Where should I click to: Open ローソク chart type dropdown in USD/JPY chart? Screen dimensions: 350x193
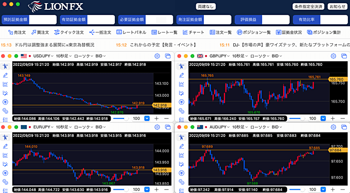(83, 56)
